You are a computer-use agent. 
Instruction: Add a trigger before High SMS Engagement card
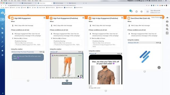9,17
